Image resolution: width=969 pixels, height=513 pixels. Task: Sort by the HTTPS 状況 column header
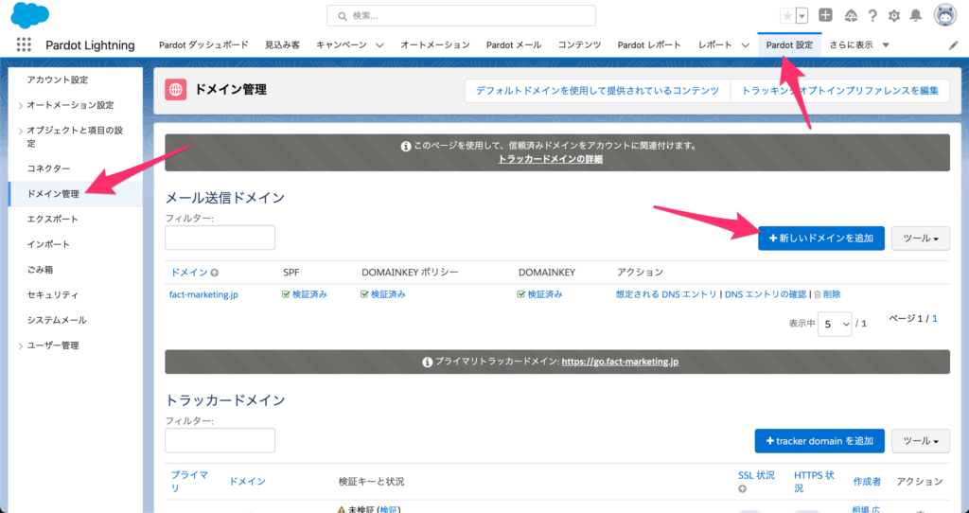(814, 482)
